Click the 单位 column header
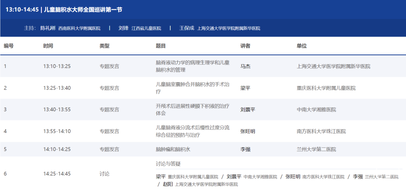The image size is (406, 191). (x=301, y=46)
